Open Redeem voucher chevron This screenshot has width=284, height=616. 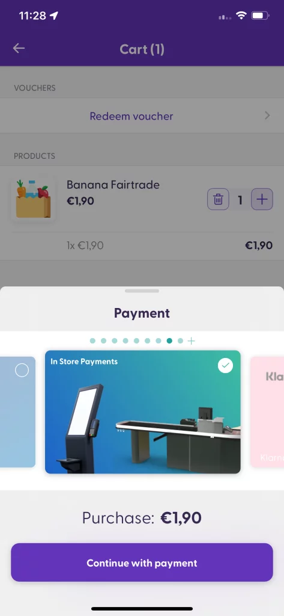click(267, 115)
